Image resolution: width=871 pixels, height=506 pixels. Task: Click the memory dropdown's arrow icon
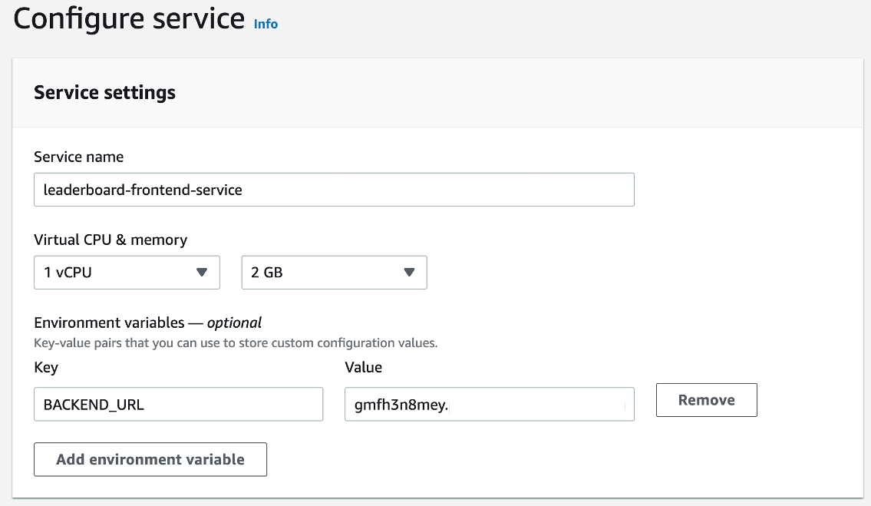(x=411, y=272)
